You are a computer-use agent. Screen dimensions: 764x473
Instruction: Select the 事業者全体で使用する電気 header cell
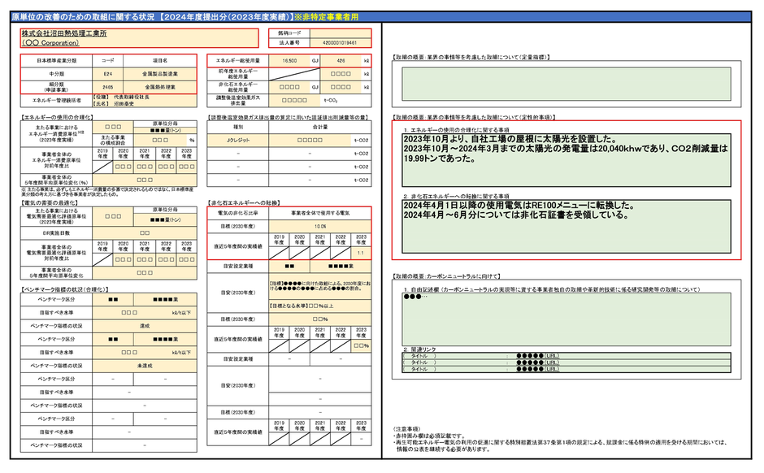320,214
